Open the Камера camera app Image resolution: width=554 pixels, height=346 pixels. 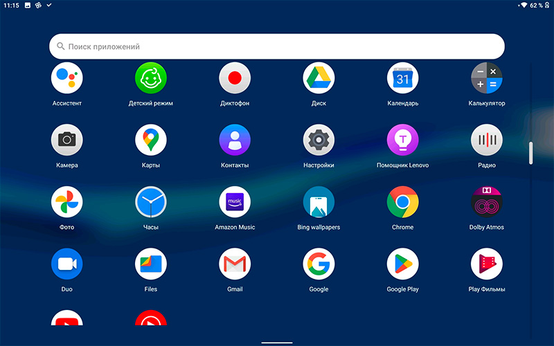click(67, 140)
